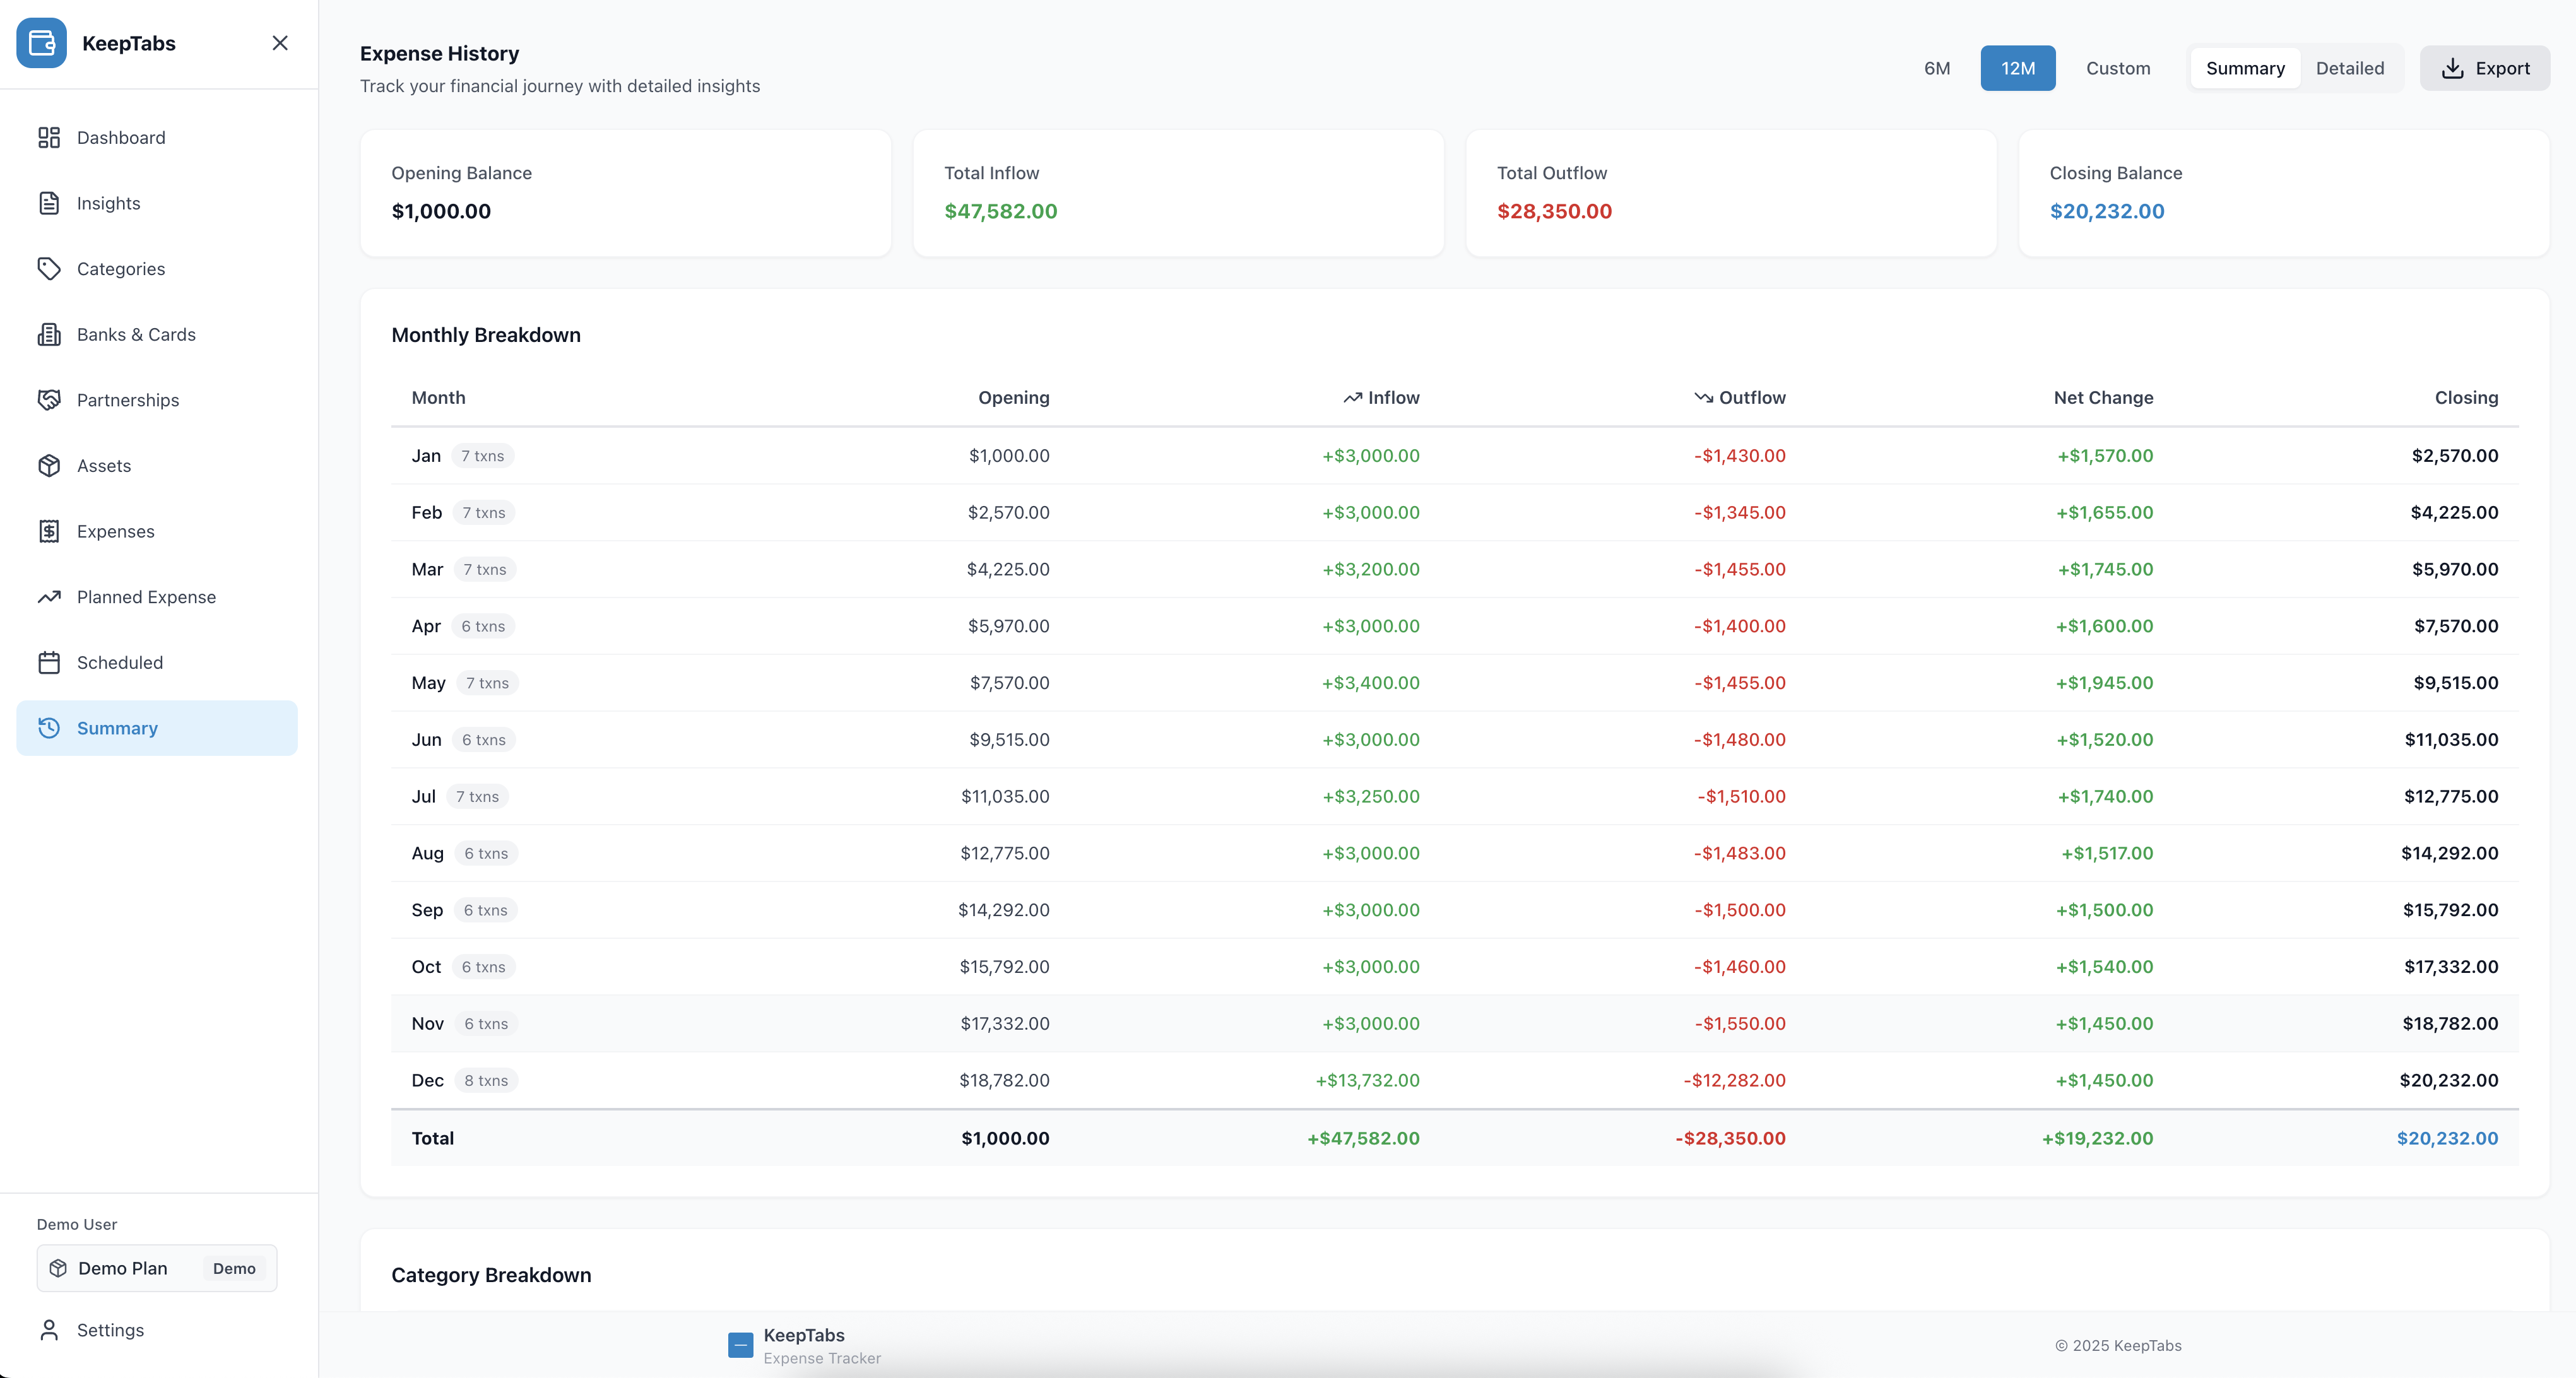Click the December transactions badge
The image size is (2576, 1378).
pos(486,1080)
